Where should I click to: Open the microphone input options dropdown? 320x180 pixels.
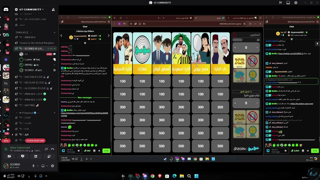click(x=37, y=166)
